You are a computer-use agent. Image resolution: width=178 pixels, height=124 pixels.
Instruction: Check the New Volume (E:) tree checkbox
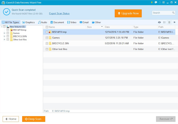tap(4, 27)
